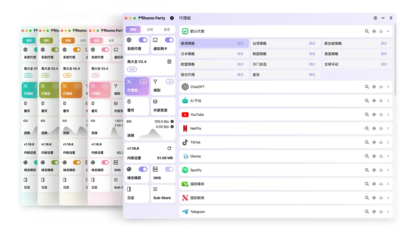416x234 pixels.
Task: Click the restart core refresh icon near v1.18.8
Action: point(169,148)
